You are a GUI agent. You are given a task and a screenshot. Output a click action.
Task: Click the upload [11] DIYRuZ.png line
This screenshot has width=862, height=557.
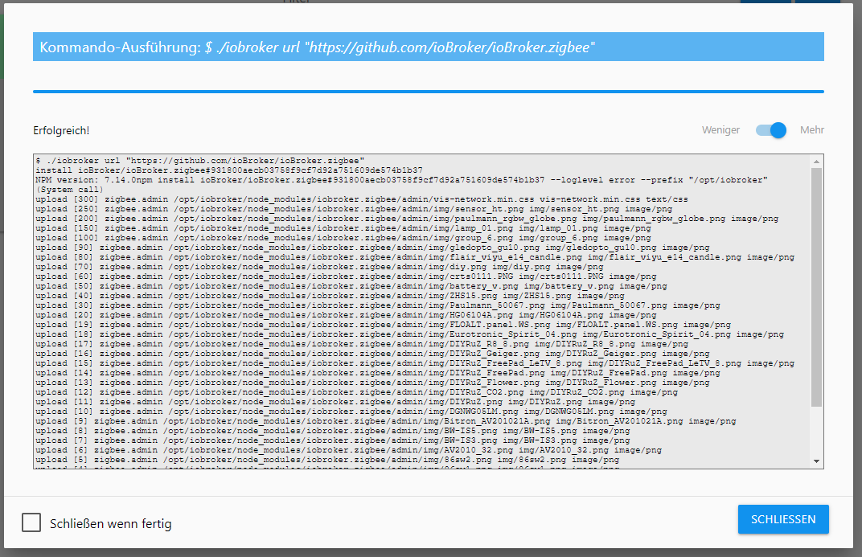[335, 401]
